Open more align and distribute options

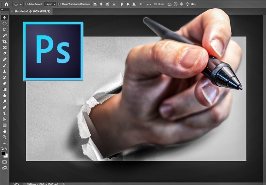(x=149, y=4)
